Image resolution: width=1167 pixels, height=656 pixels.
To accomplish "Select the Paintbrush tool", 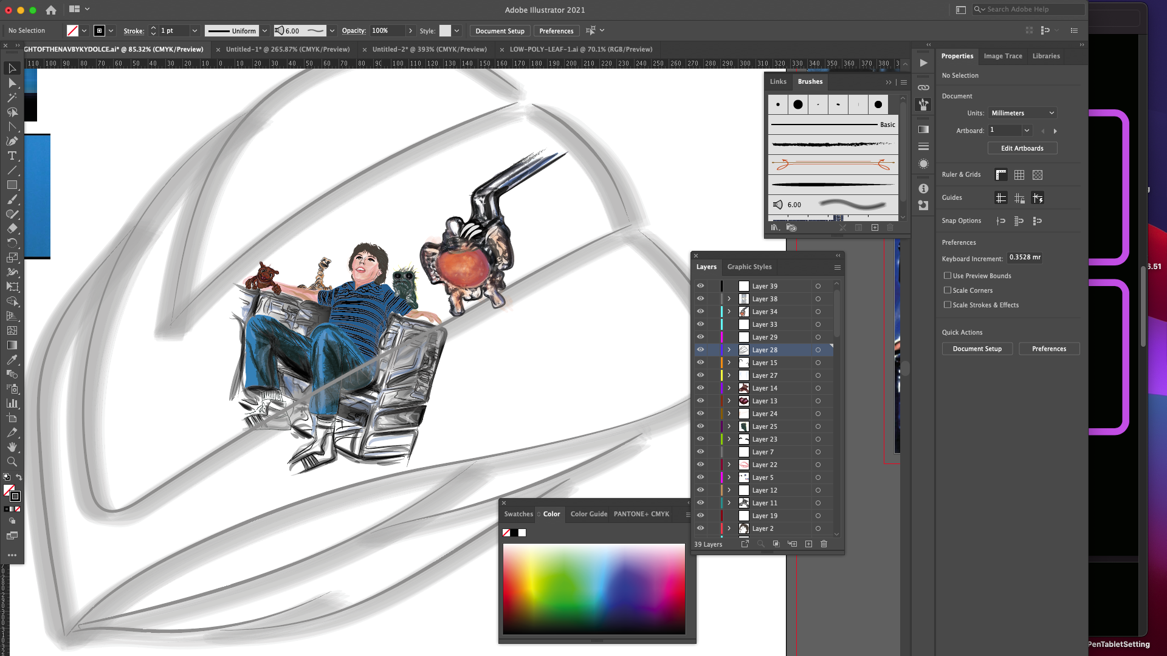I will tap(12, 199).
